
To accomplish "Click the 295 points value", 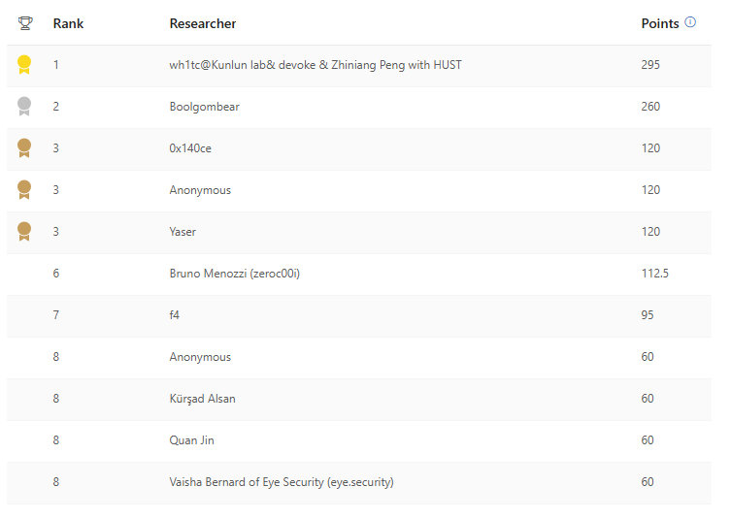I will (x=650, y=65).
